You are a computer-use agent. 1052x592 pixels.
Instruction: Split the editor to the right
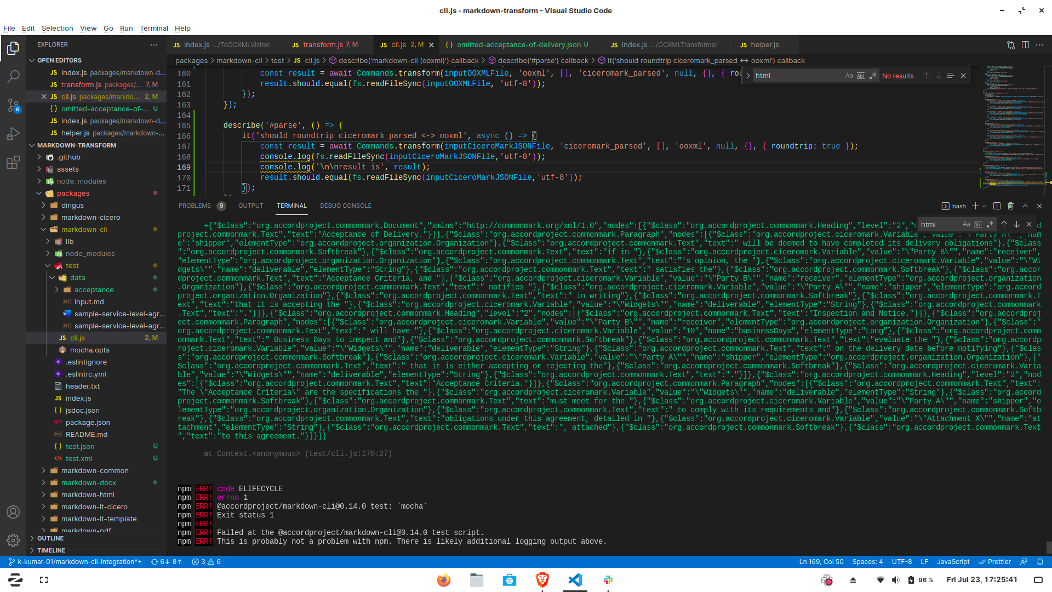pyautogui.click(x=1025, y=45)
